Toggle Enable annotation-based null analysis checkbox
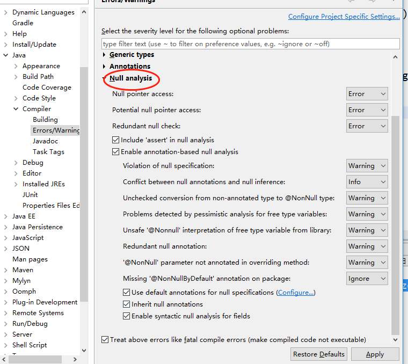Viewport: 408px width, 364px height. pos(115,152)
